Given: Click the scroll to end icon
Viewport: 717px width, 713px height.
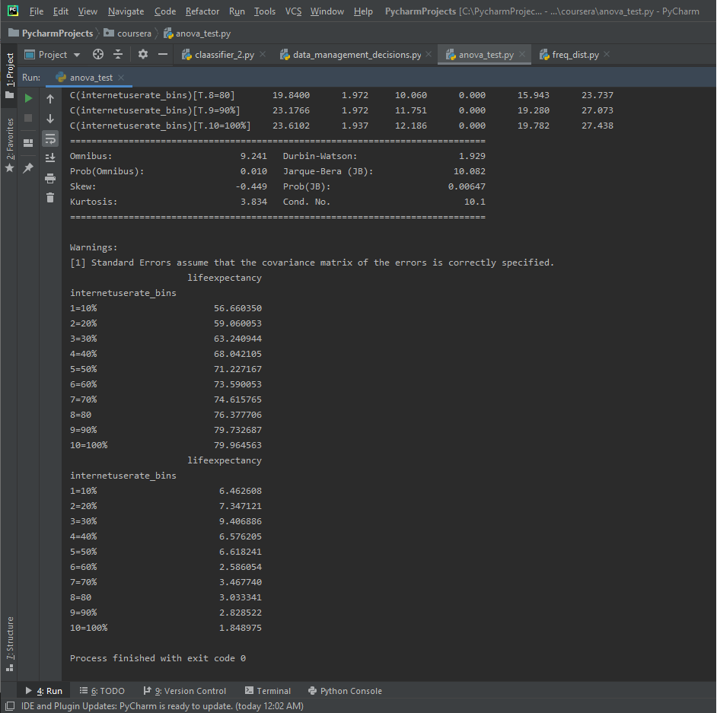Looking at the screenshot, I should click(x=50, y=158).
